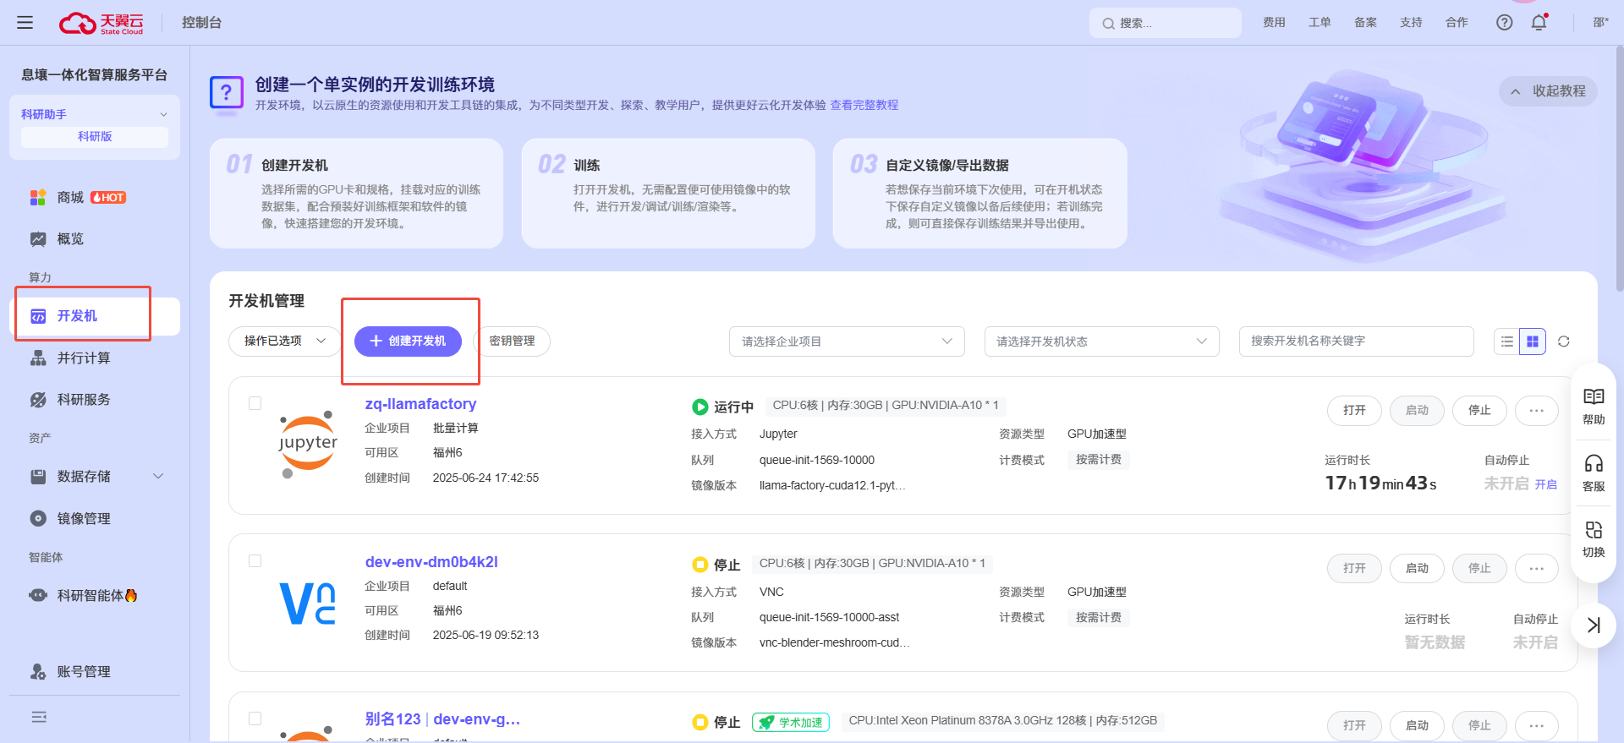Expand the 科研助手 workspace dropdown

pyautogui.click(x=95, y=114)
